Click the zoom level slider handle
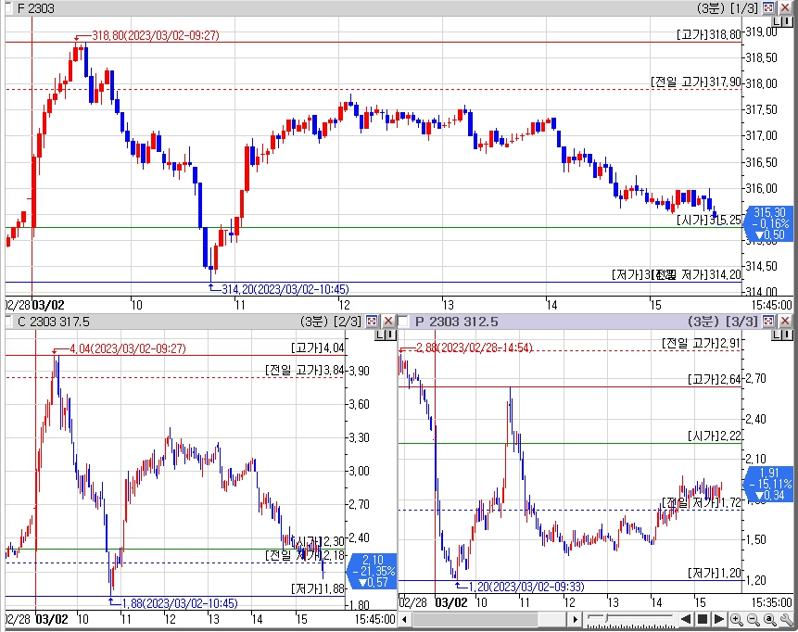 point(605,618)
